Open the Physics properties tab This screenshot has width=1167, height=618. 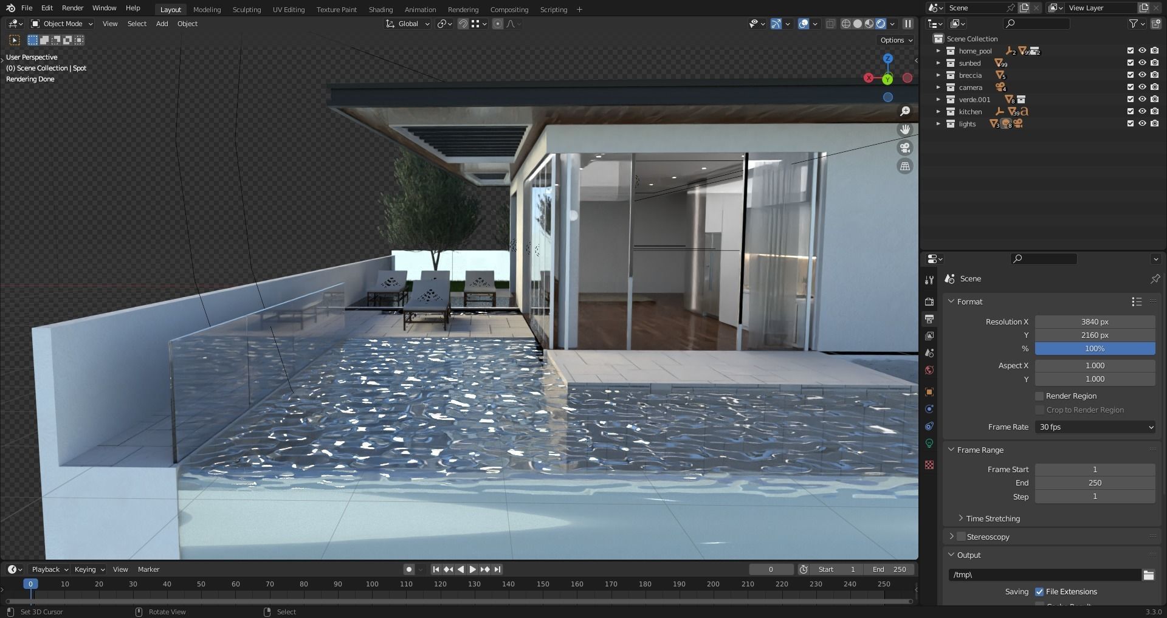[929, 409]
